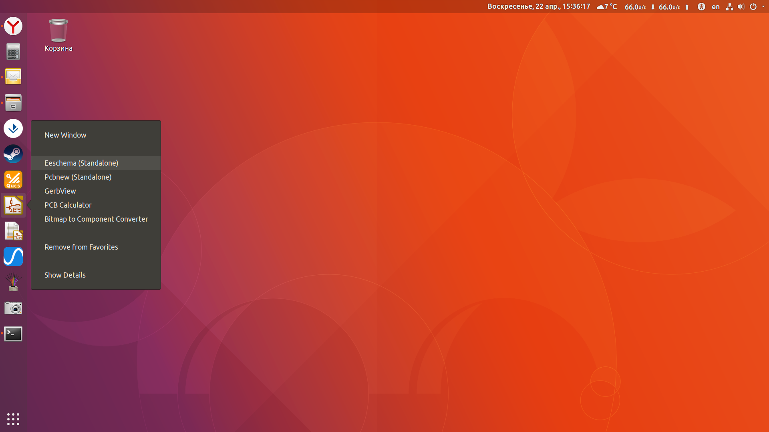
Task: Open the clock date calendar panel
Action: [x=538, y=7]
